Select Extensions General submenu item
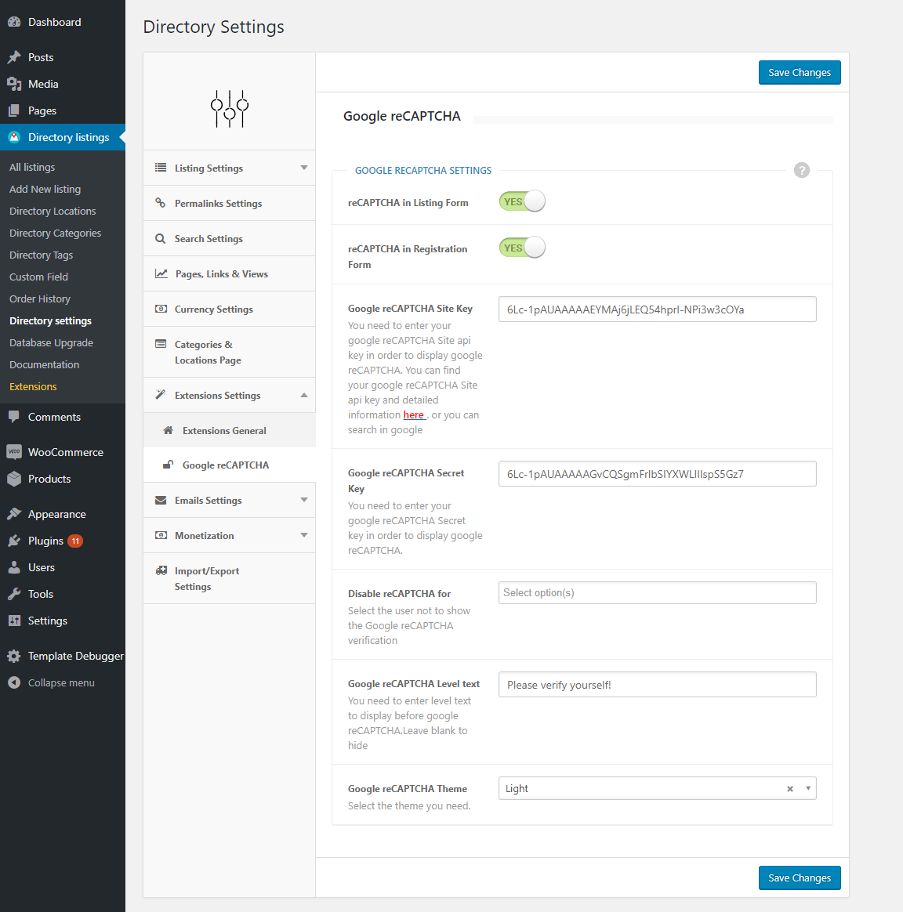 pyautogui.click(x=224, y=430)
